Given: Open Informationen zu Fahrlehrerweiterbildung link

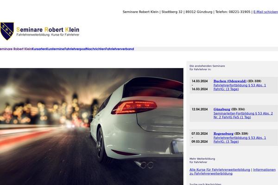Looking at the screenshot, I should click(x=233, y=172).
